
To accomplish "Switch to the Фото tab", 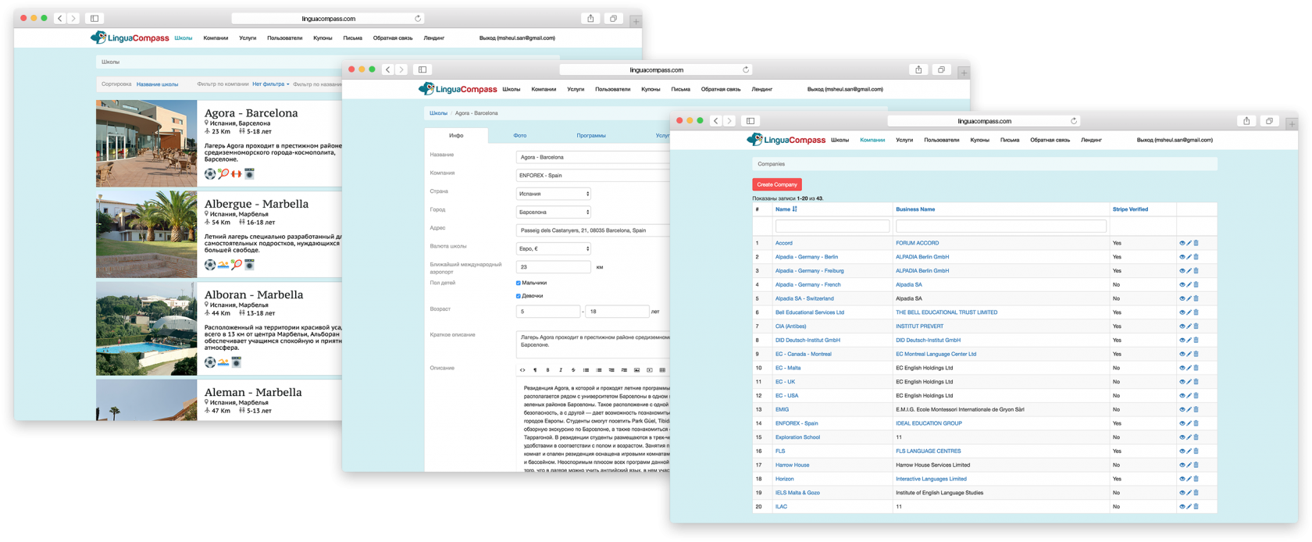I will [x=519, y=136].
